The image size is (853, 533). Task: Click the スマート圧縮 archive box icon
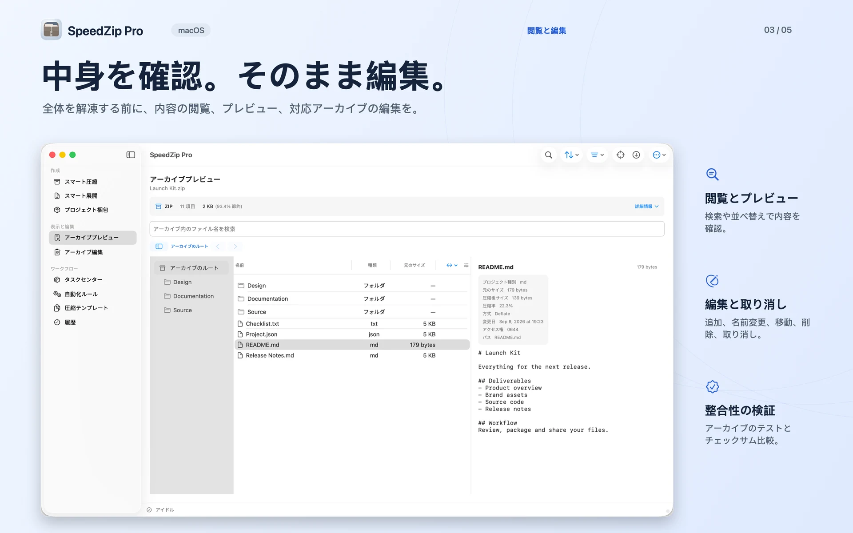click(x=57, y=182)
